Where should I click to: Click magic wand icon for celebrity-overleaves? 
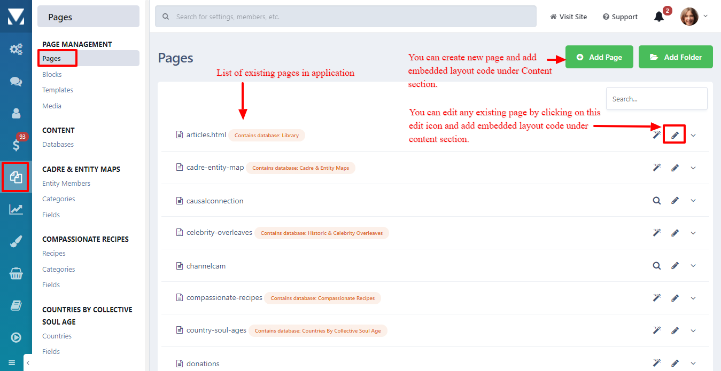pyautogui.click(x=657, y=233)
